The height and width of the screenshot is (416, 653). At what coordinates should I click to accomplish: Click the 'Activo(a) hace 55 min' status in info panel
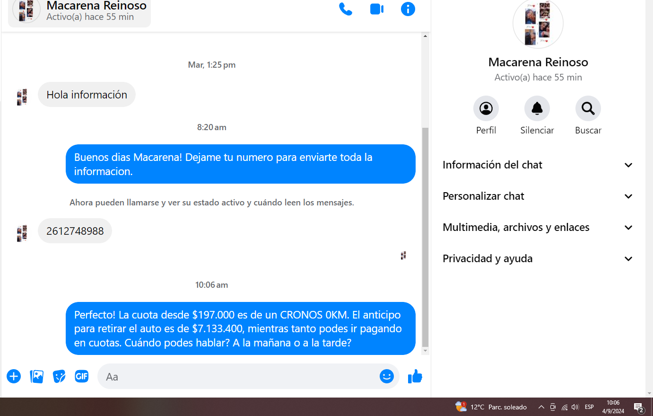[538, 77]
